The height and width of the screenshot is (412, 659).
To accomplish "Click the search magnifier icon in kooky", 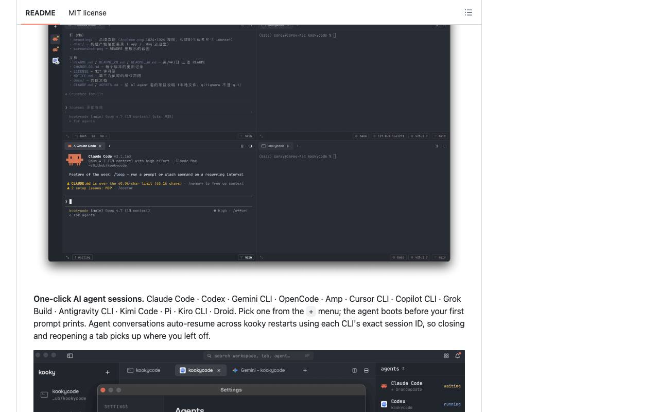I will coord(210,355).
